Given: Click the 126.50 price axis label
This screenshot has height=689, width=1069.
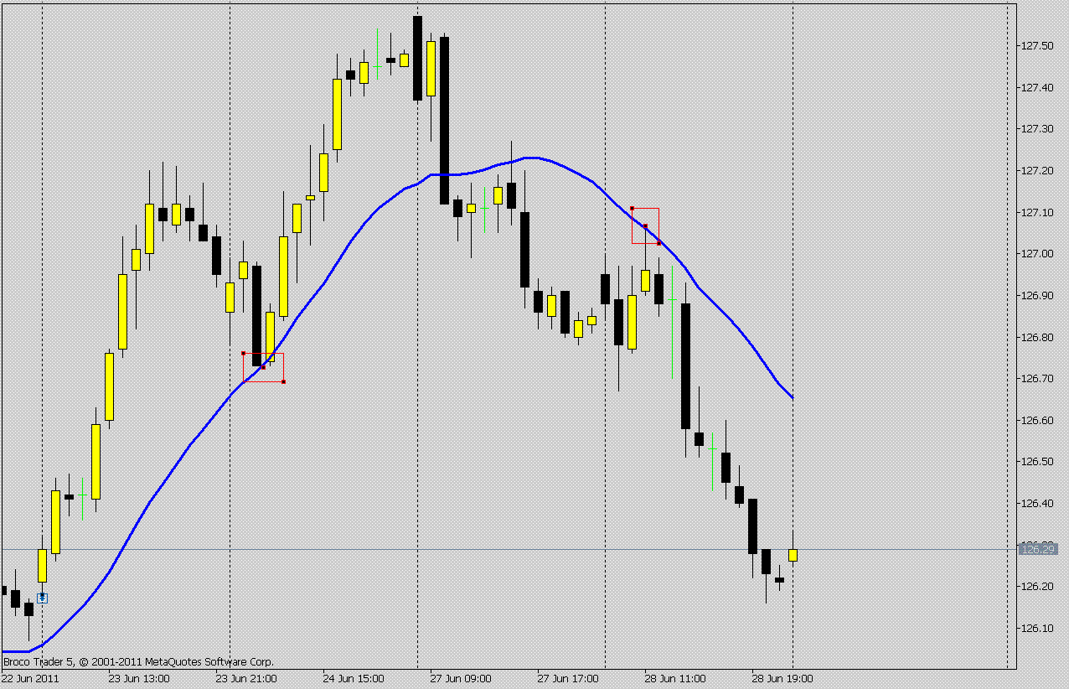Looking at the screenshot, I should click(x=1036, y=461).
